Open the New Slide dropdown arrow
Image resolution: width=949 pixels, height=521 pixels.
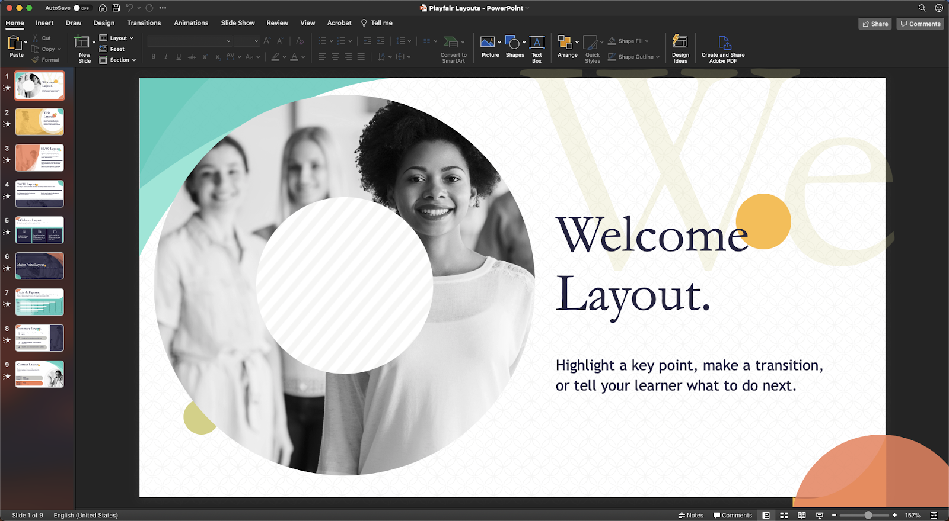[x=94, y=42]
